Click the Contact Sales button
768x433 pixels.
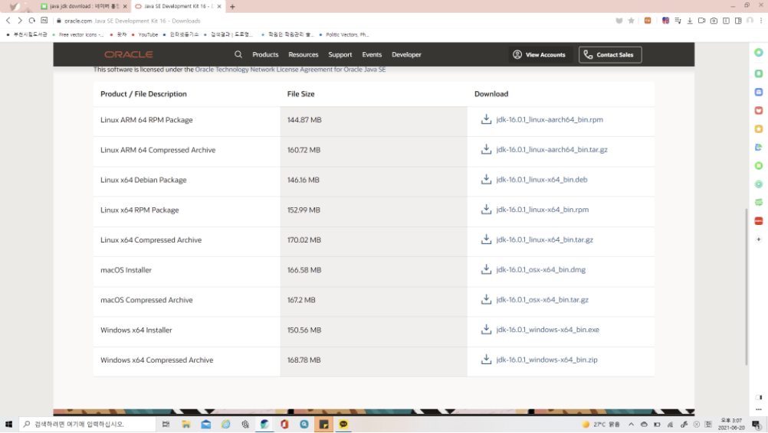pyautogui.click(x=610, y=55)
